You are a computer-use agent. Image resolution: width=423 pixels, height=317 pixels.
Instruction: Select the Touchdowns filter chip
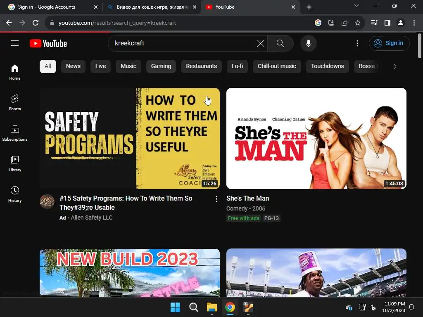click(327, 66)
